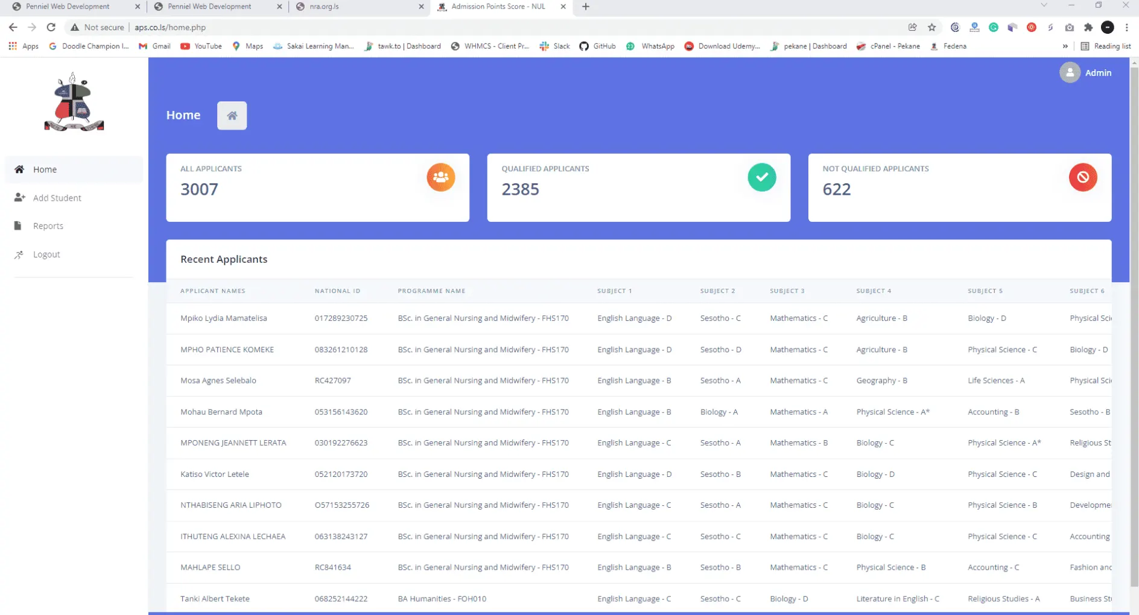Open Reports from the sidebar menu
This screenshot has width=1139, height=615.
[x=48, y=226]
